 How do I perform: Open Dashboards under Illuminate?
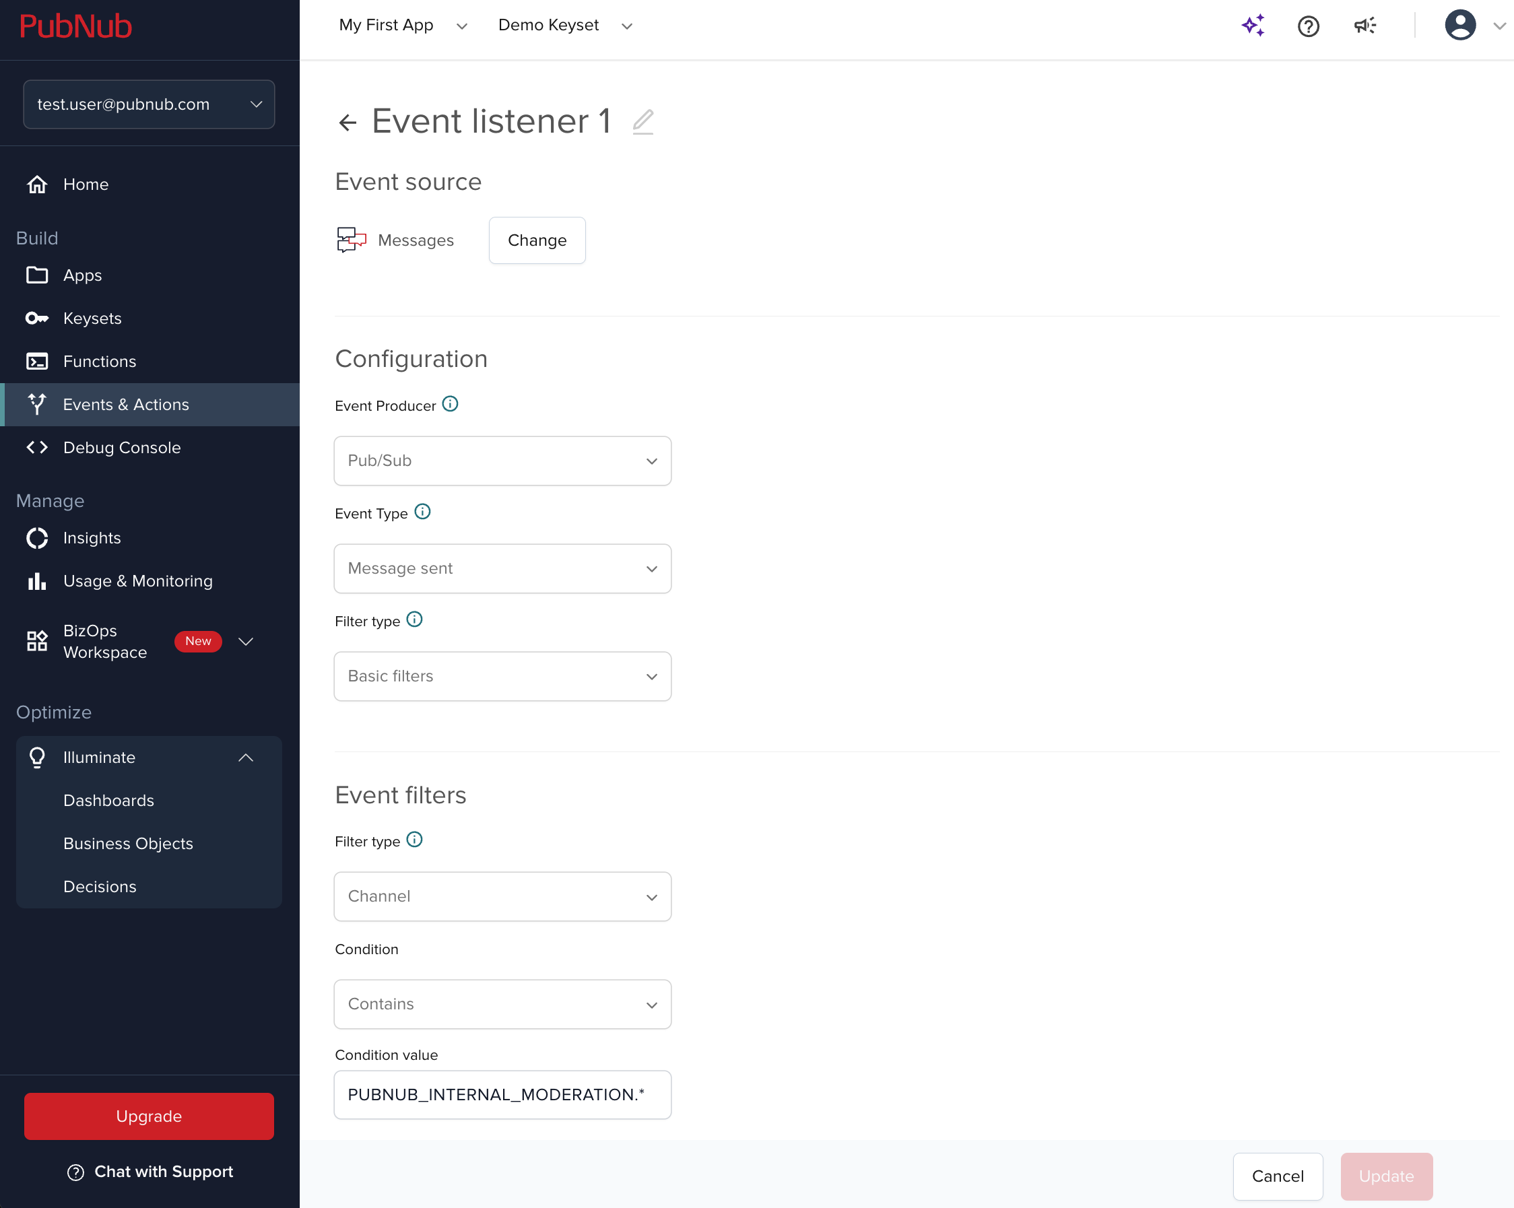(109, 800)
